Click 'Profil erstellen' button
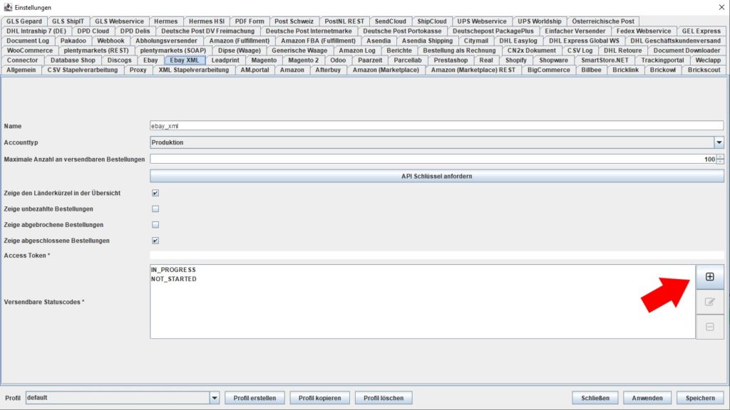 (x=255, y=398)
